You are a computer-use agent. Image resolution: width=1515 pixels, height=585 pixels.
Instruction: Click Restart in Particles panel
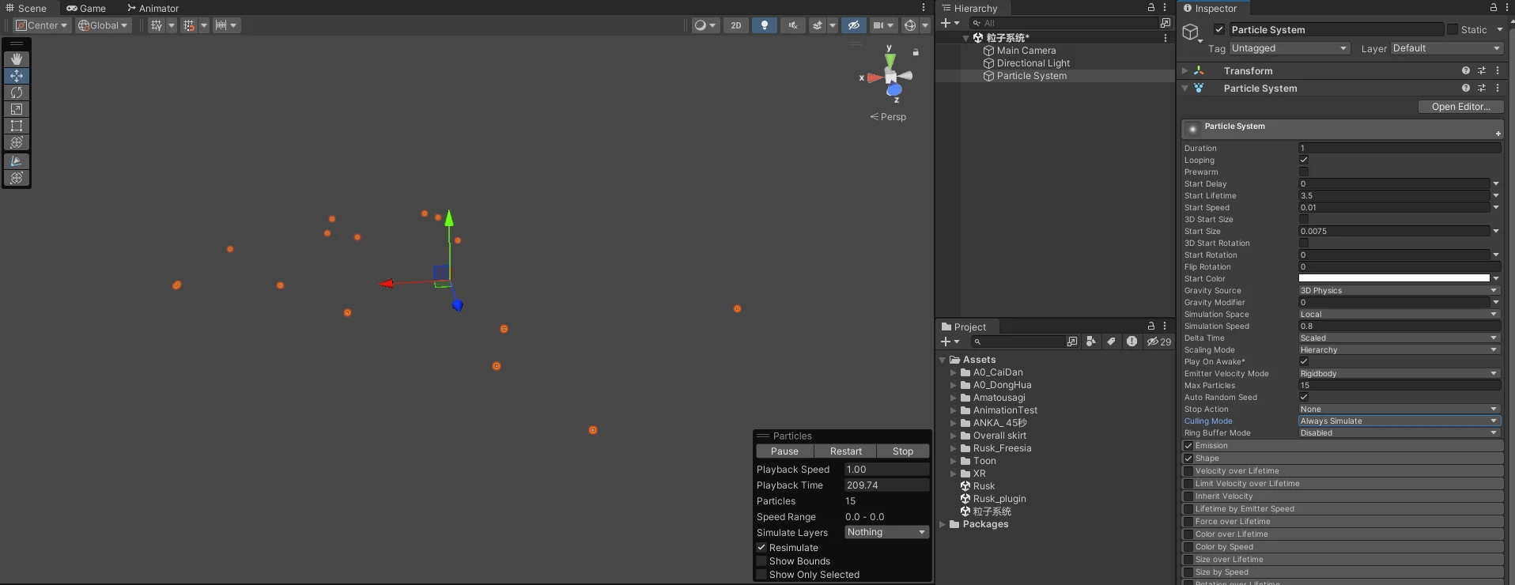point(845,451)
